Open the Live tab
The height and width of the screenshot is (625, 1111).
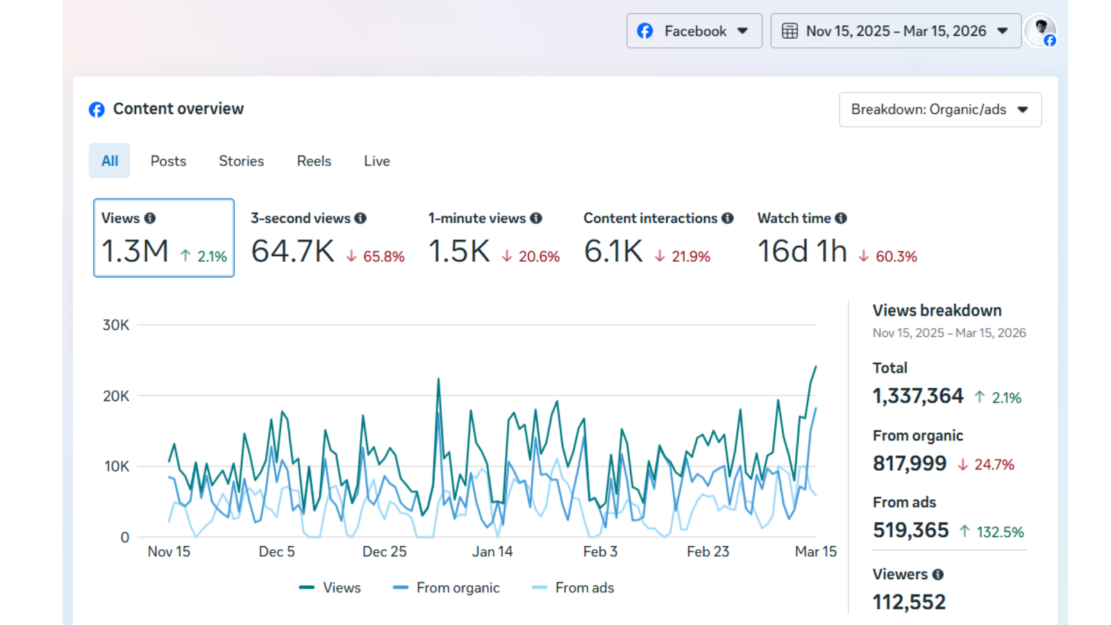point(376,161)
